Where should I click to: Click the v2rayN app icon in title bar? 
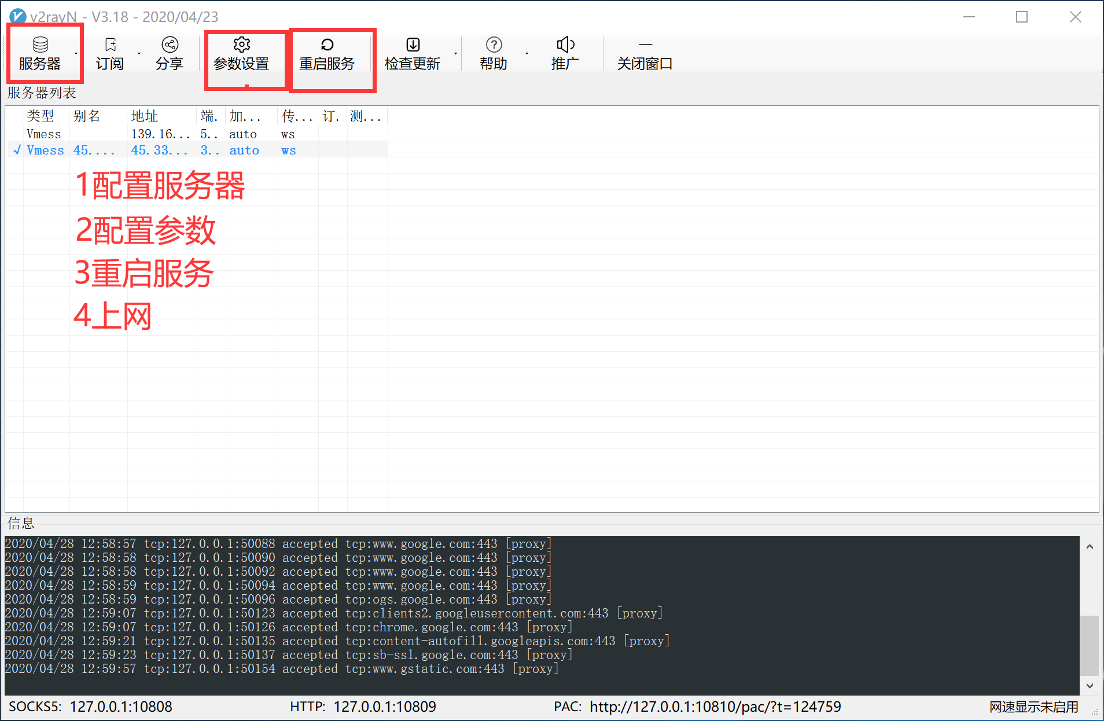(17, 16)
